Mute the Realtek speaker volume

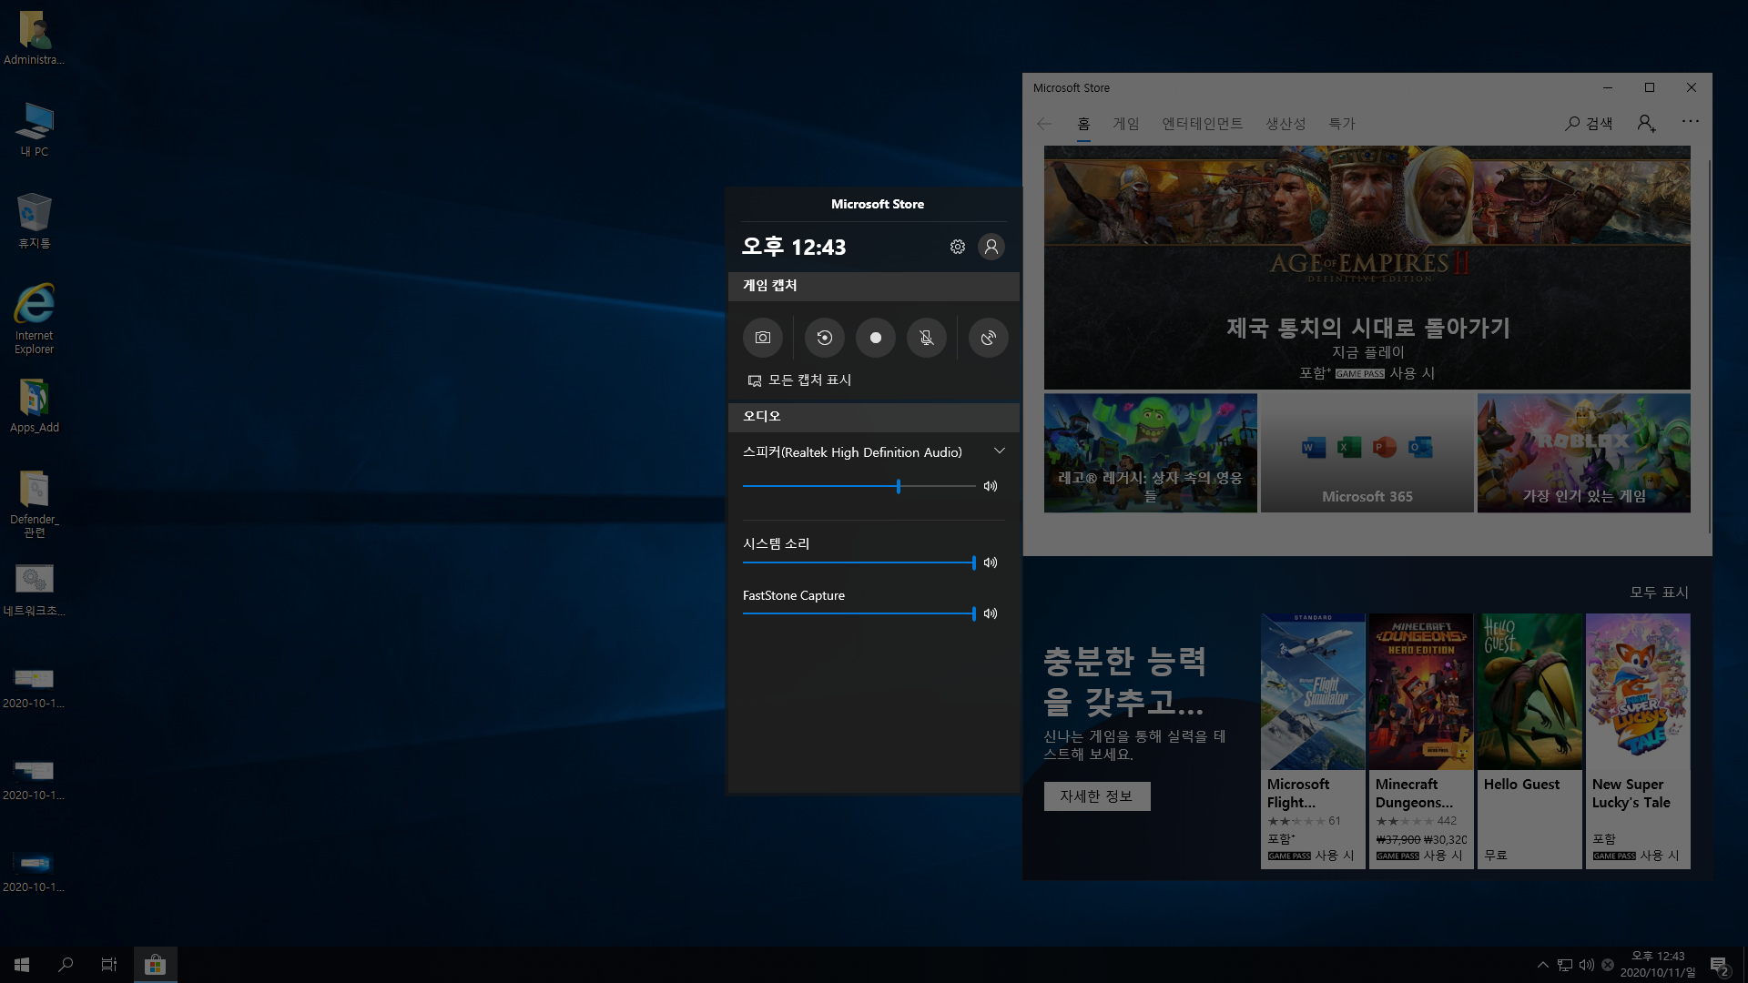[x=991, y=486]
